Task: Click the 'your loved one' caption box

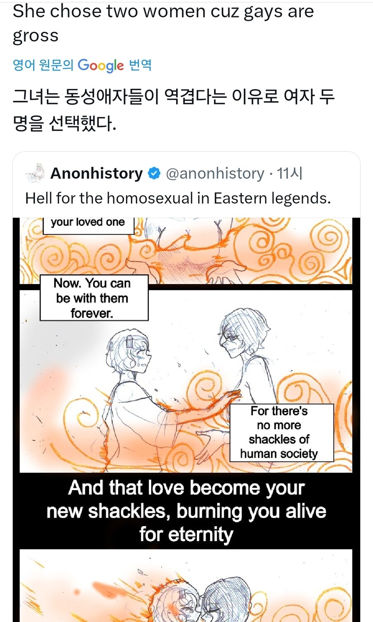Action: (x=88, y=224)
